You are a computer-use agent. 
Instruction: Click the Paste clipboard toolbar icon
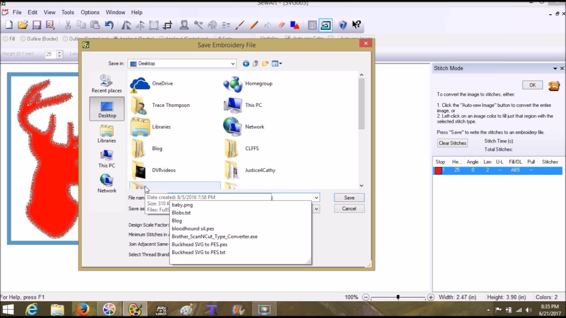pos(95,25)
